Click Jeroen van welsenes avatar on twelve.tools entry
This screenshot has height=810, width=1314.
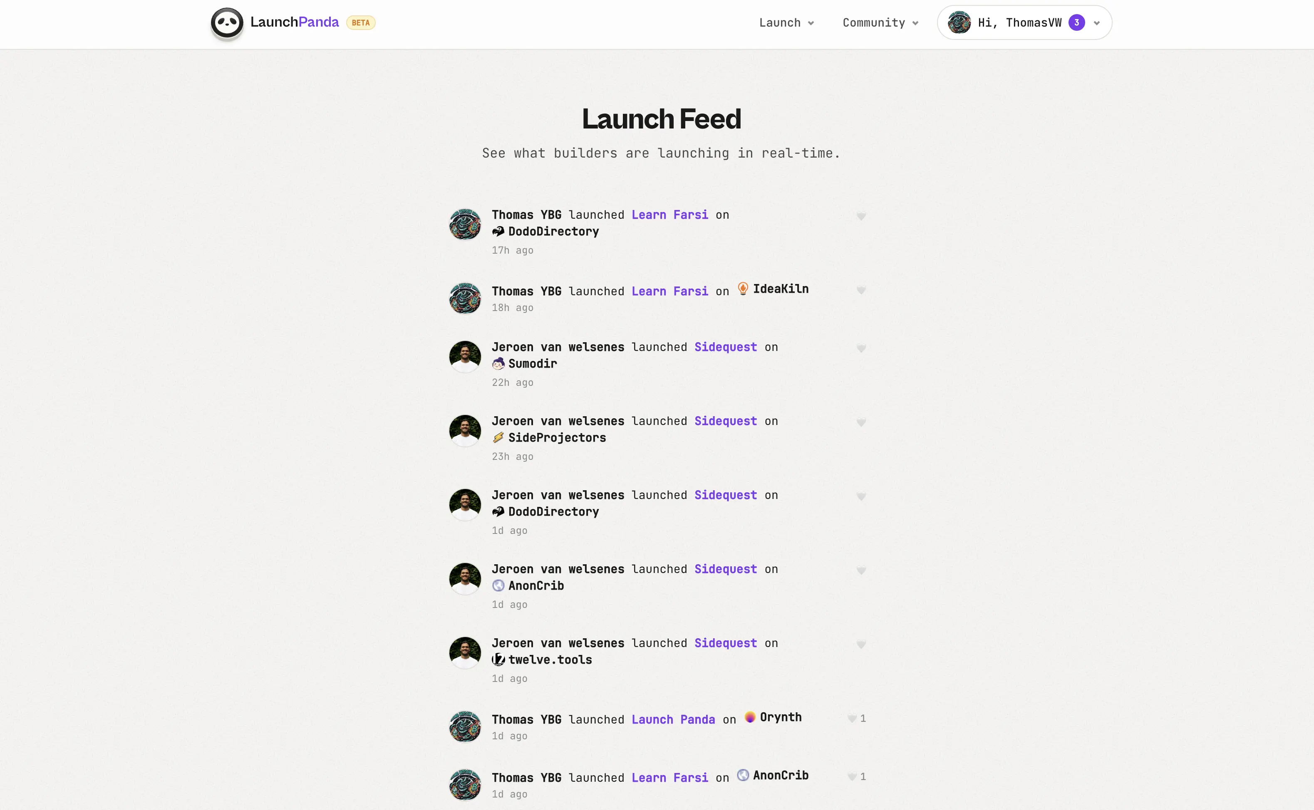[465, 652]
